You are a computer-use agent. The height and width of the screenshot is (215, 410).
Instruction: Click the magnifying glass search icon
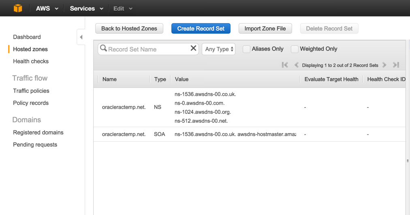click(x=104, y=48)
